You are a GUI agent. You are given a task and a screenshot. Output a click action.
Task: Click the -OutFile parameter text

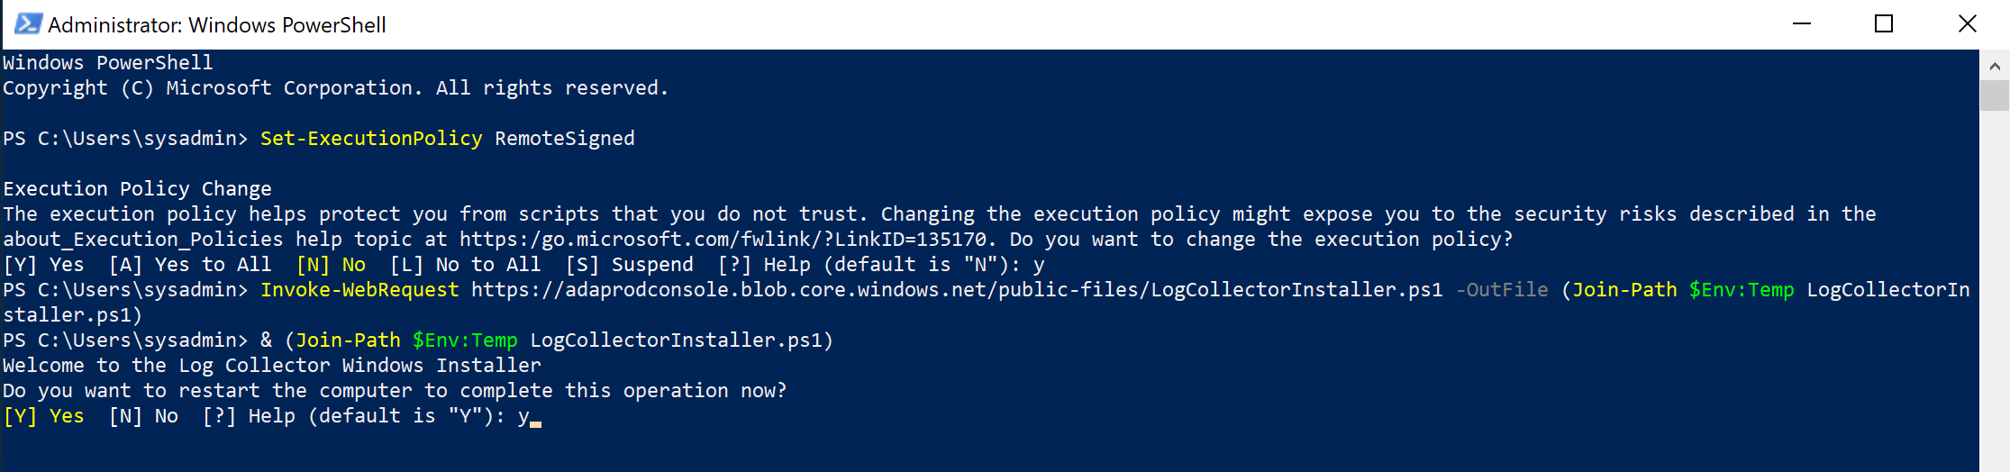[x=1502, y=290]
